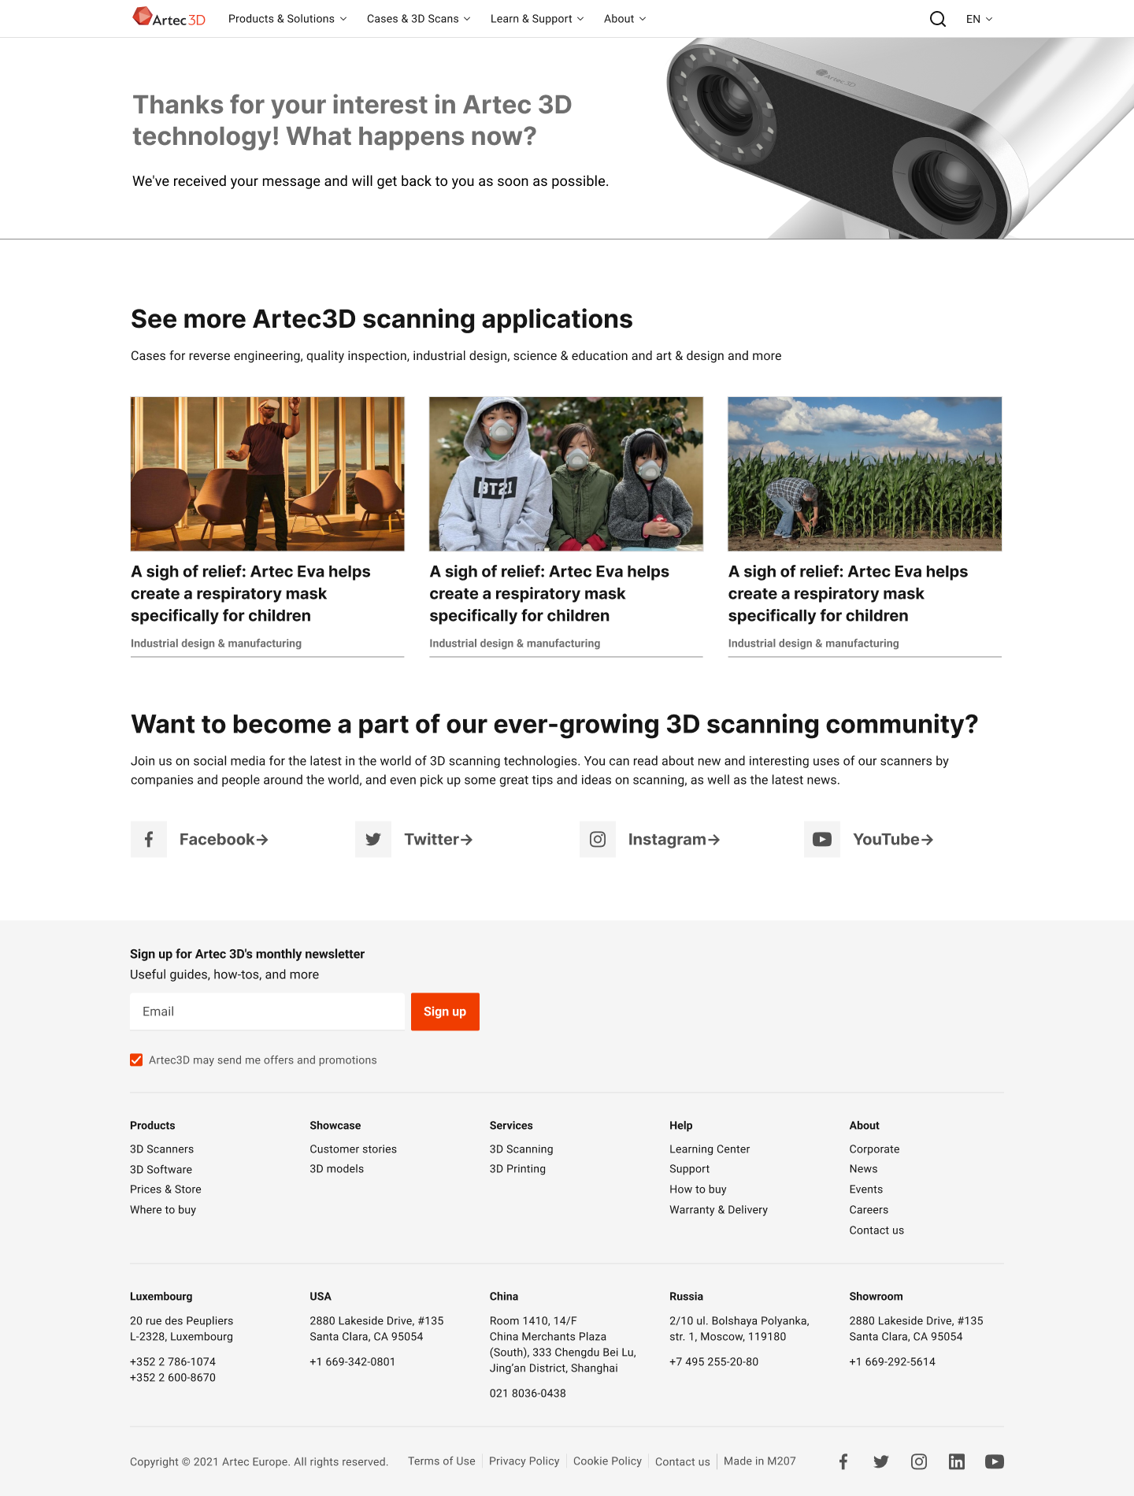Follow the Instagram→ text link
Image resolution: width=1134 pixels, height=1496 pixels.
[674, 840]
